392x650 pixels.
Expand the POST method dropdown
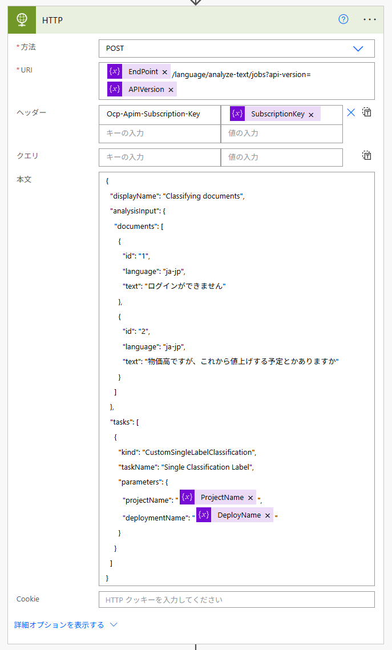pos(358,49)
